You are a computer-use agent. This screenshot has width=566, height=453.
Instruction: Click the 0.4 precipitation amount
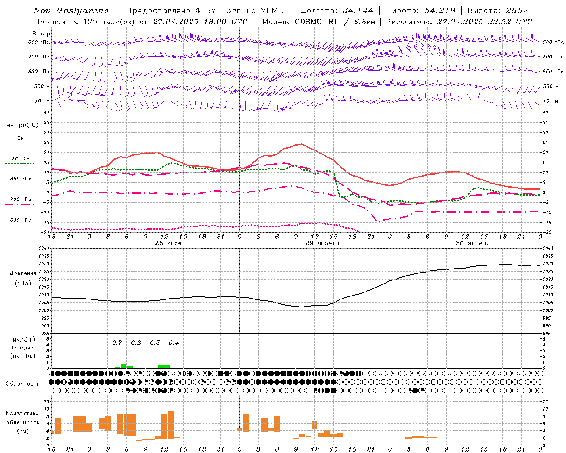coord(174,342)
